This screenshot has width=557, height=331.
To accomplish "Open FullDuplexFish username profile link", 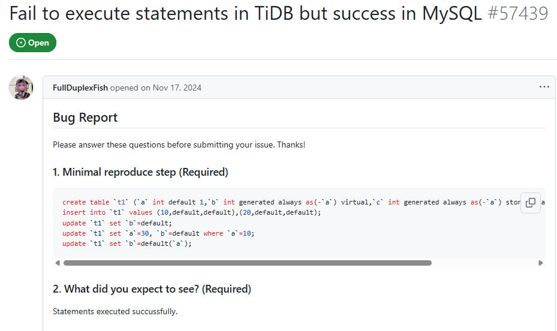I will pyautogui.click(x=80, y=88).
